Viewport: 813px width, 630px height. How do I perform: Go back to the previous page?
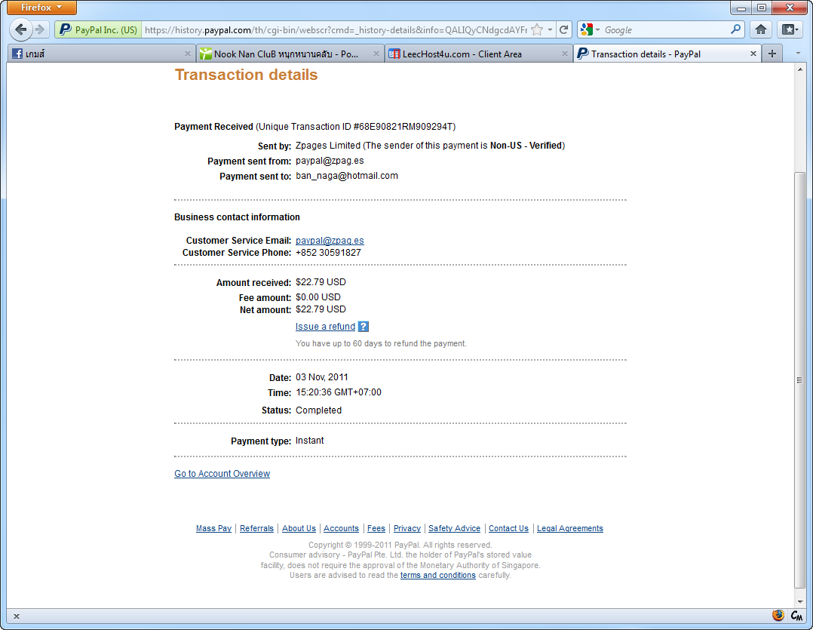[x=21, y=29]
